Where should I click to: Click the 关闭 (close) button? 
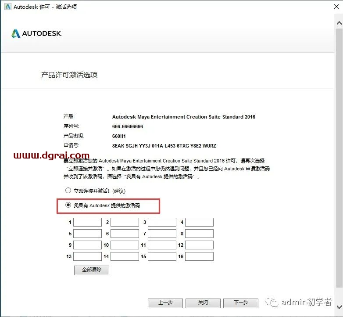(x=203, y=303)
